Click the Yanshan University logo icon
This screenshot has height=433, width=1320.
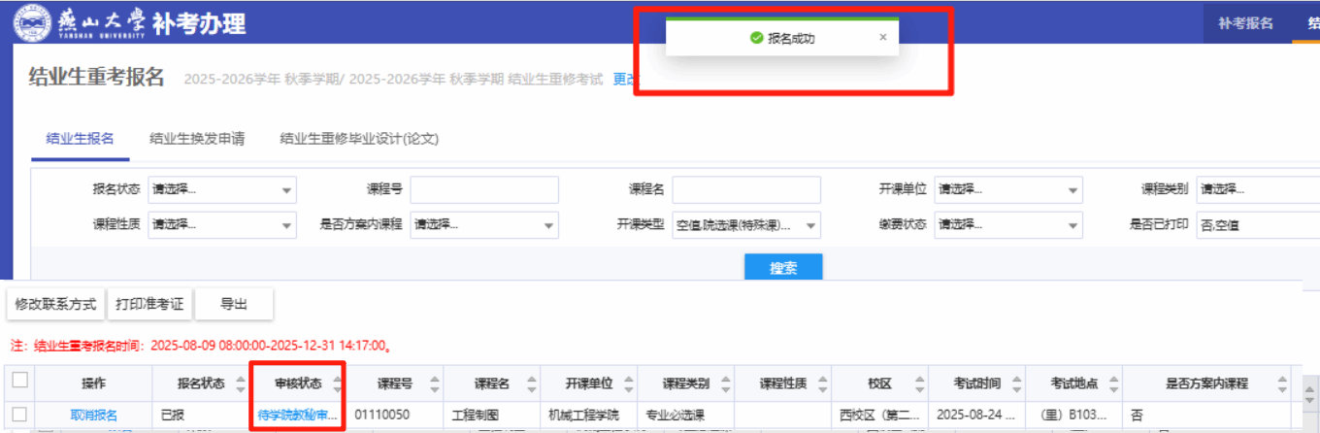(31, 23)
